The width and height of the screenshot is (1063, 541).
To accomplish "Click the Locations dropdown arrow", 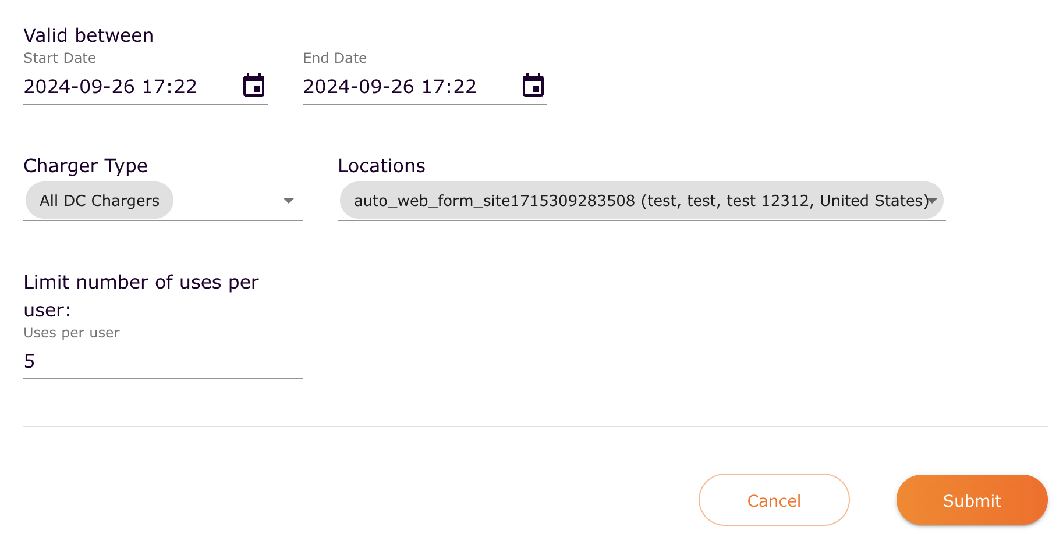I will coord(932,200).
